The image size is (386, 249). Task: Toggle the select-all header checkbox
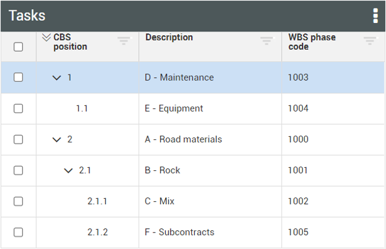pyautogui.click(x=18, y=47)
